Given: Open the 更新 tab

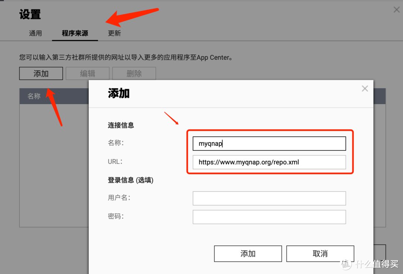Looking at the screenshot, I should tap(114, 33).
